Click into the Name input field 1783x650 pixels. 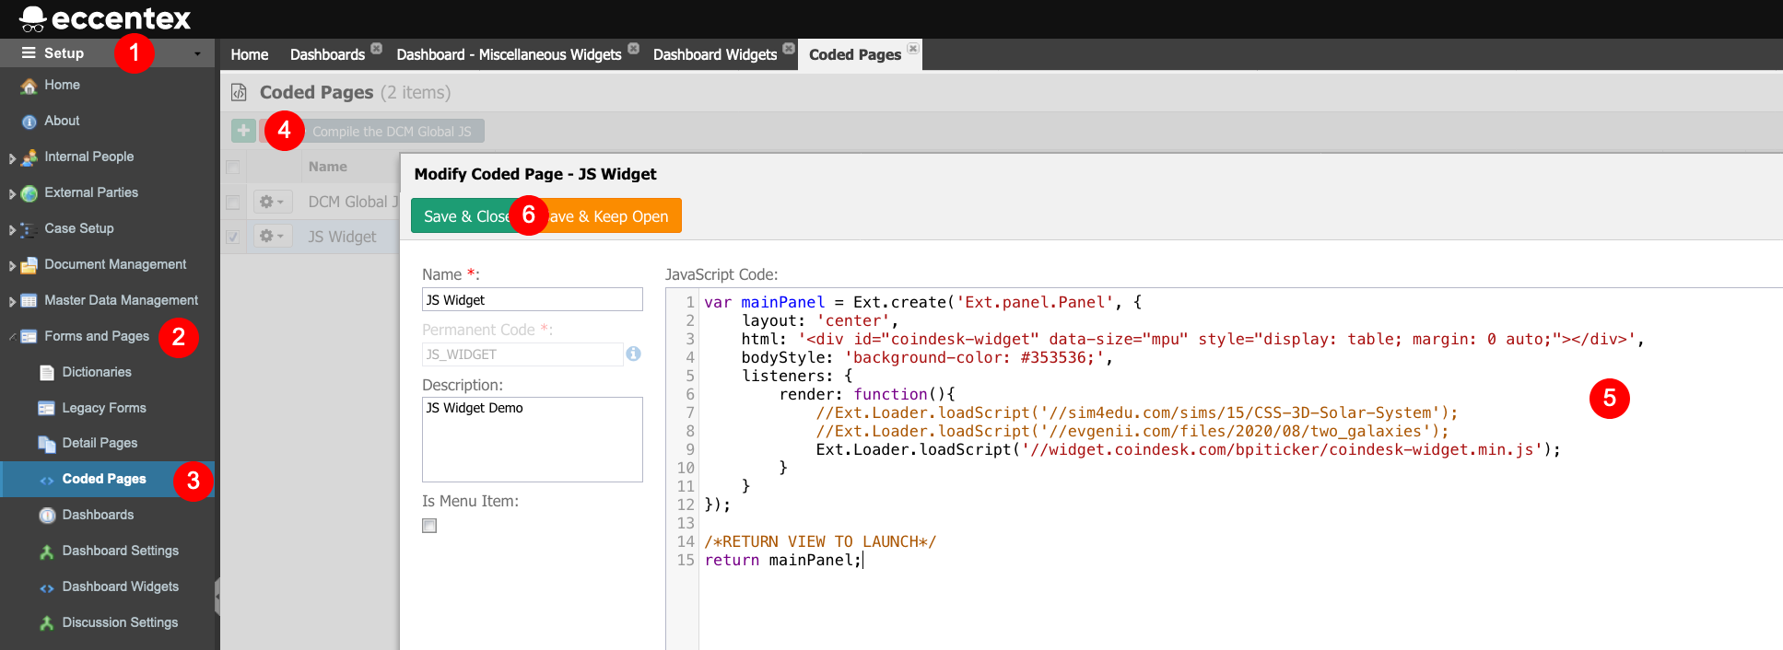pos(533,300)
